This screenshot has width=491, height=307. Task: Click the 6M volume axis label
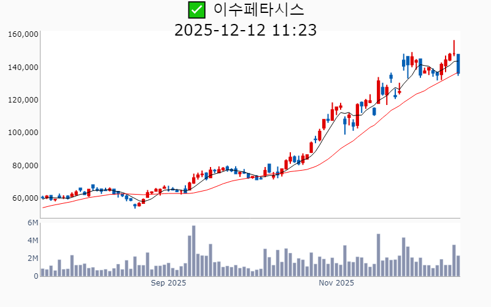(x=33, y=222)
